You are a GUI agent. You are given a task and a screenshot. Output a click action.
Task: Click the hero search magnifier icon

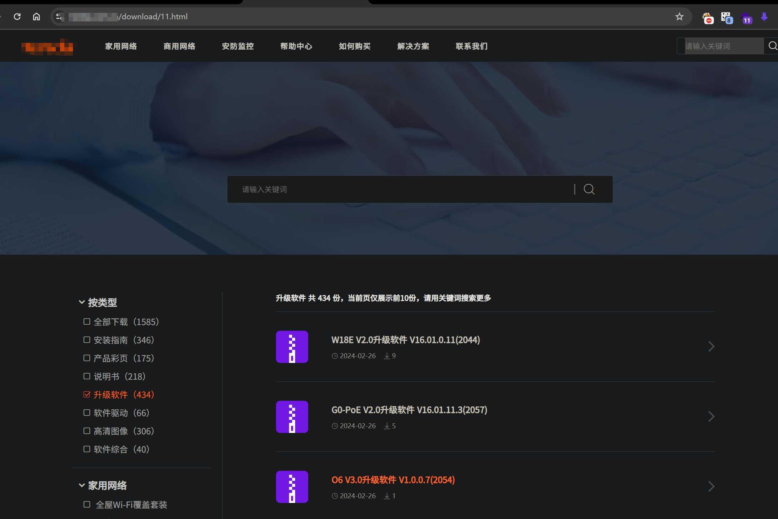click(x=589, y=189)
